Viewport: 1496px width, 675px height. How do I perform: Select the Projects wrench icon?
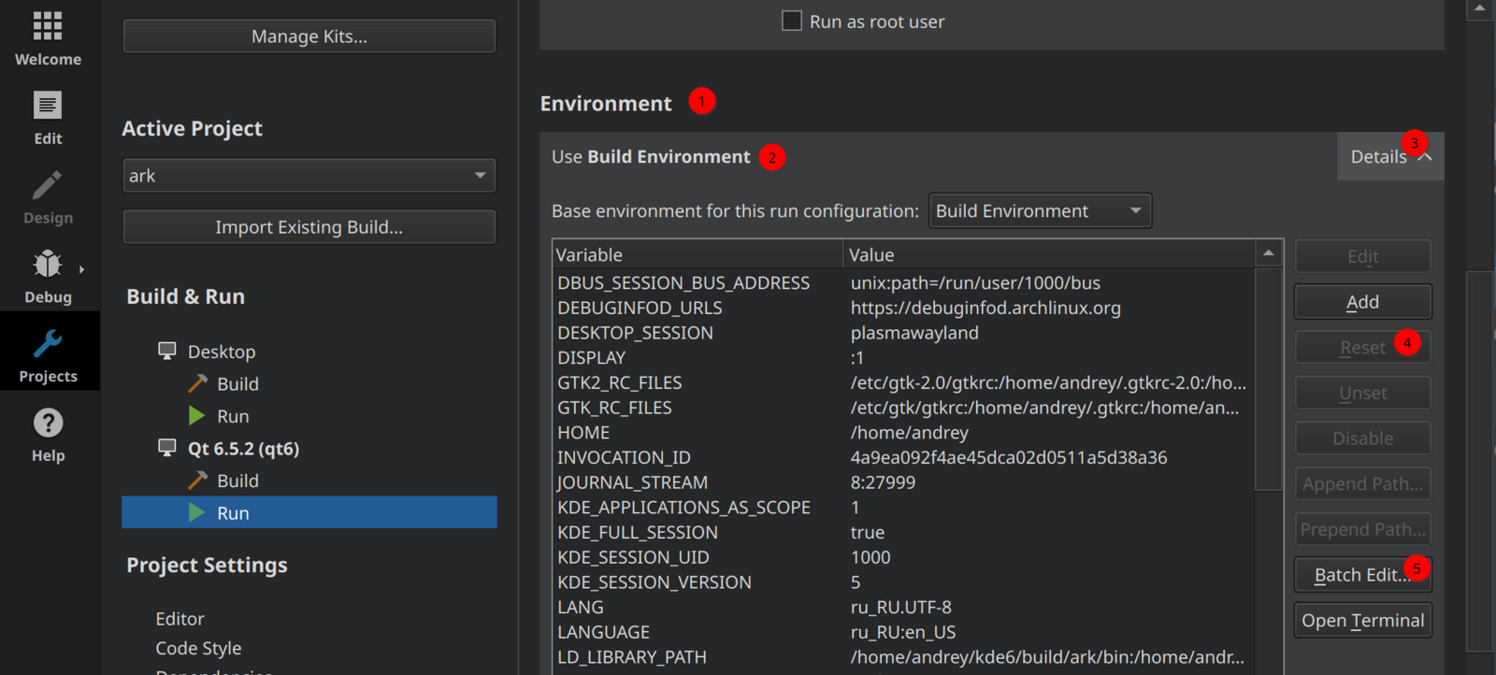(x=48, y=344)
